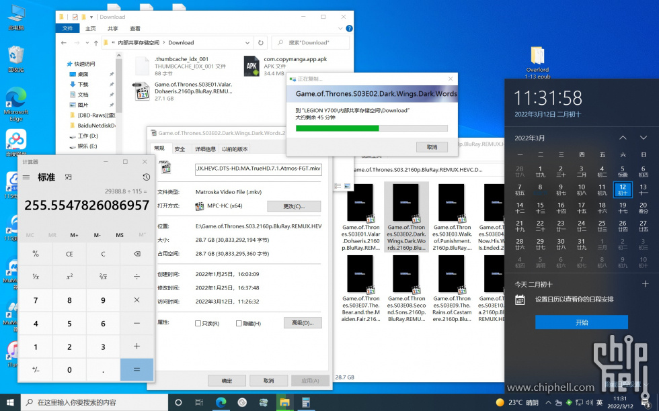Click calculator equals key
The height and width of the screenshot is (411, 659).
tap(137, 369)
